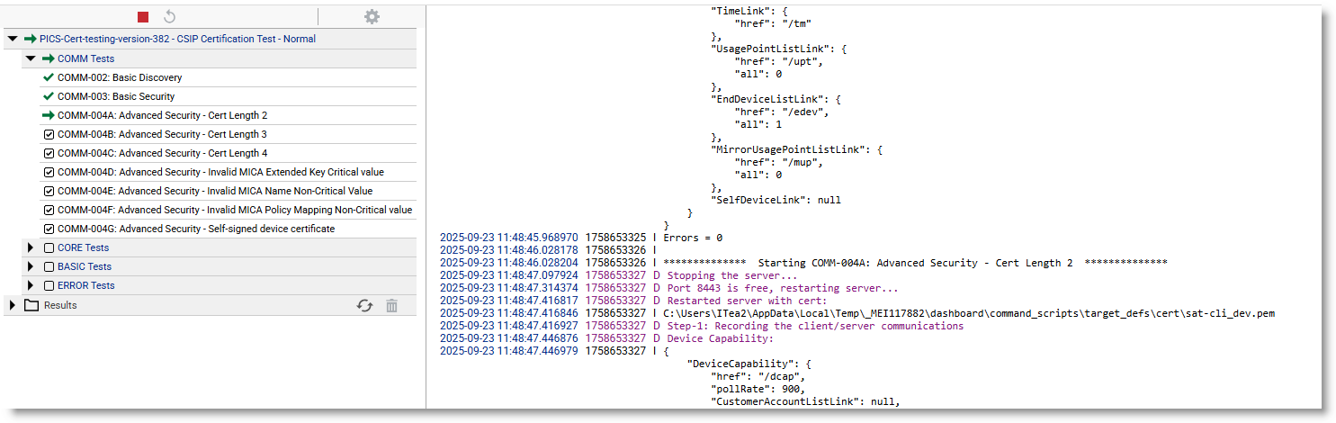Click green arrow icon beside COMM-004A

point(49,115)
